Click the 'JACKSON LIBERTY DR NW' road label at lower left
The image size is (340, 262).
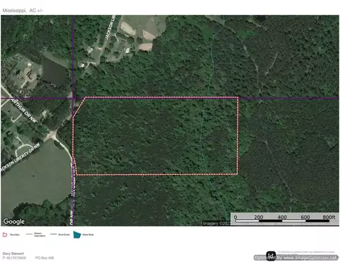(x=21, y=156)
